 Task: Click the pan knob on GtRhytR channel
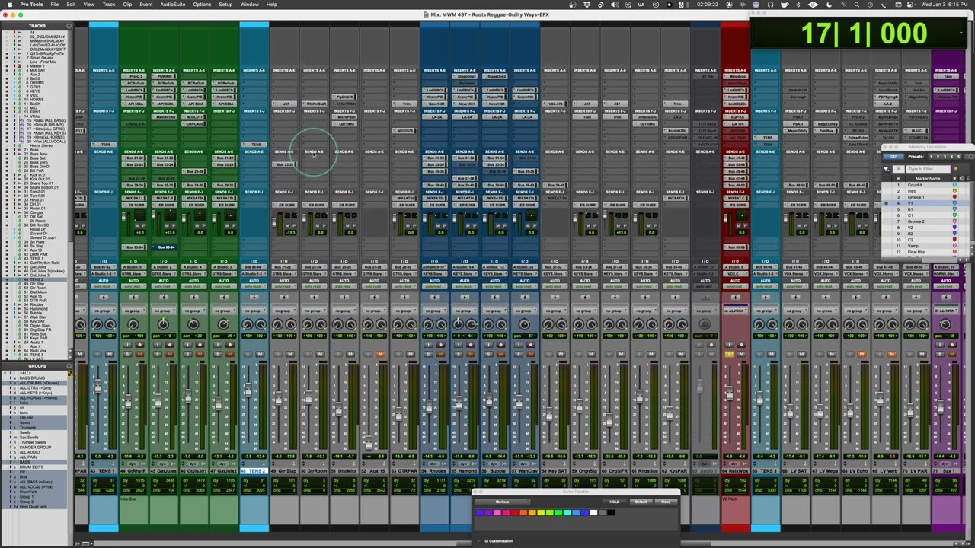pos(133,324)
